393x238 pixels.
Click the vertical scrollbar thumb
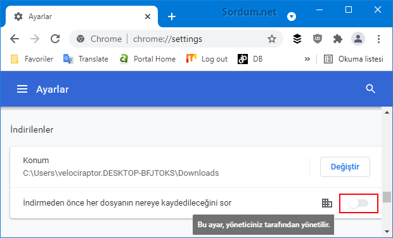tap(387, 197)
